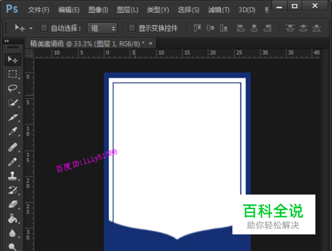The image size is (332, 251).
Task: Enable the 自动选择 checkbox
Action: pyautogui.click(x=44, y=28)
